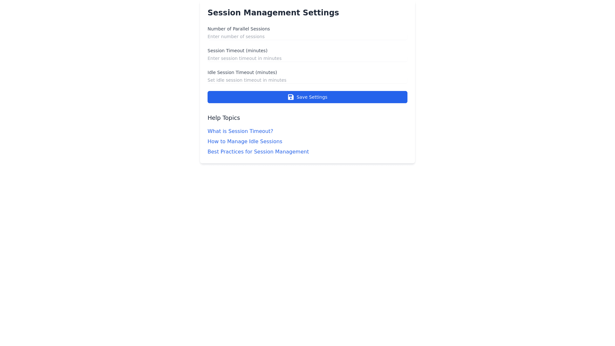Open Best Practices for Session Management link

tap(258, 152)
